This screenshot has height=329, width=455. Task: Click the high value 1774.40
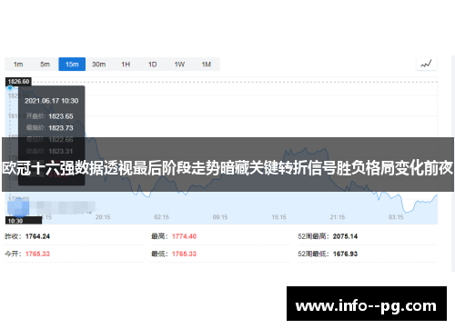[184, 236]
